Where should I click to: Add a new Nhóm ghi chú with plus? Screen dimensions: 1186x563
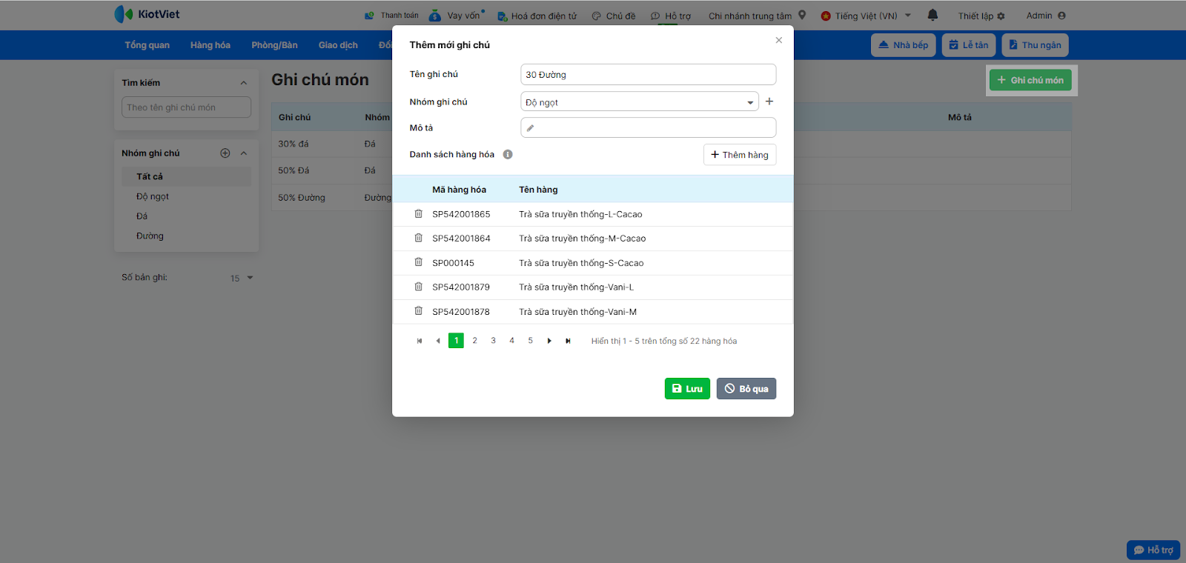tap(769, 101)
